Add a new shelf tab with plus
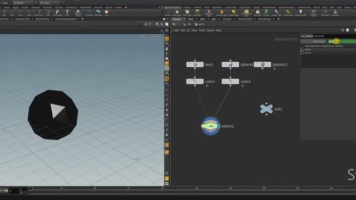Viewport: 356px width, 200px height. tap(126, 7)
